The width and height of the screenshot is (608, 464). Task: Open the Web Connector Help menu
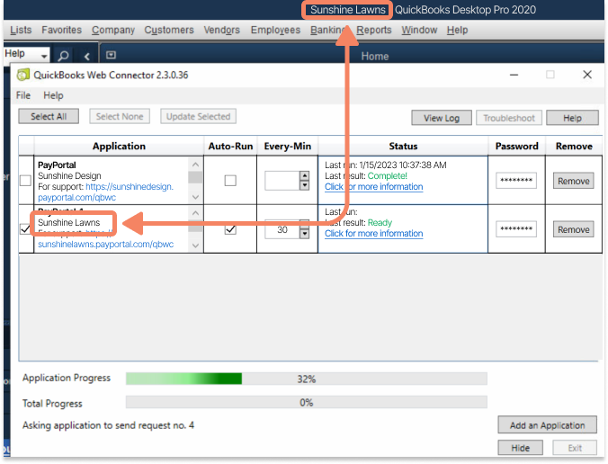(53, 95)
